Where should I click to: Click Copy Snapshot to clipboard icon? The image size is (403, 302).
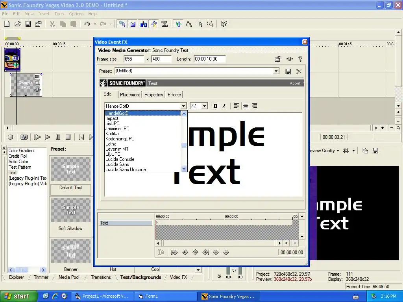point(365,151)
